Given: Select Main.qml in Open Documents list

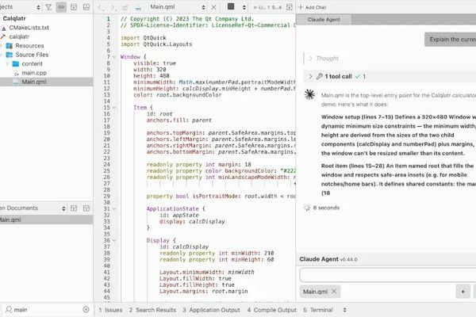Looking at the screenshot, I should coord(47,220).
